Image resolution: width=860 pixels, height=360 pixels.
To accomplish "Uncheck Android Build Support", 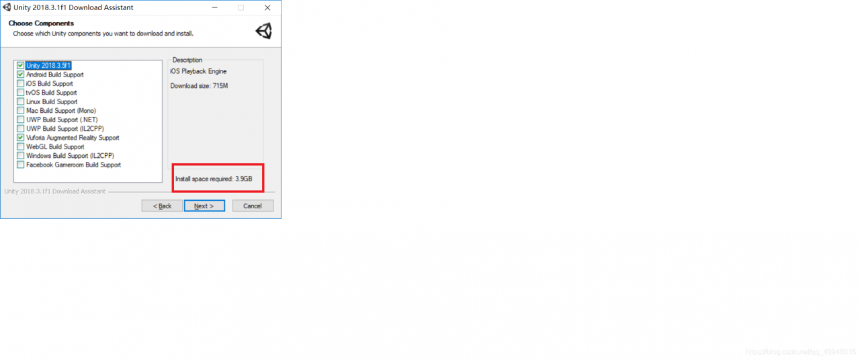I will [x=21, y=75].
